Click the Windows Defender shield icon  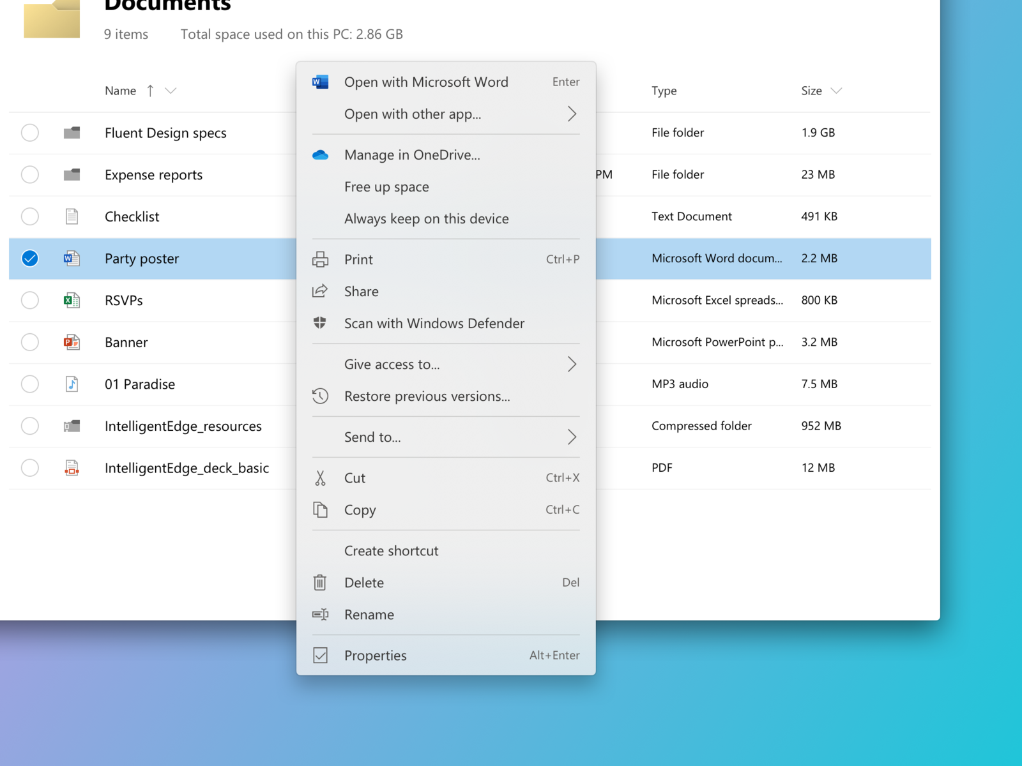[320, 323]
